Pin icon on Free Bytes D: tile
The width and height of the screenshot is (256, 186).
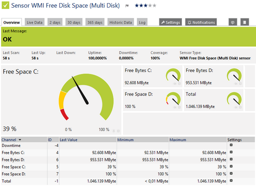236,84
